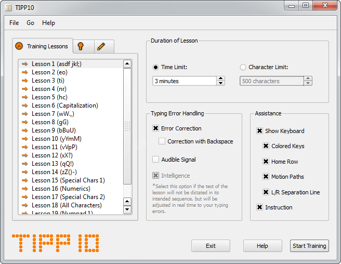Enable Correction with Backspace

click(162, 141)
